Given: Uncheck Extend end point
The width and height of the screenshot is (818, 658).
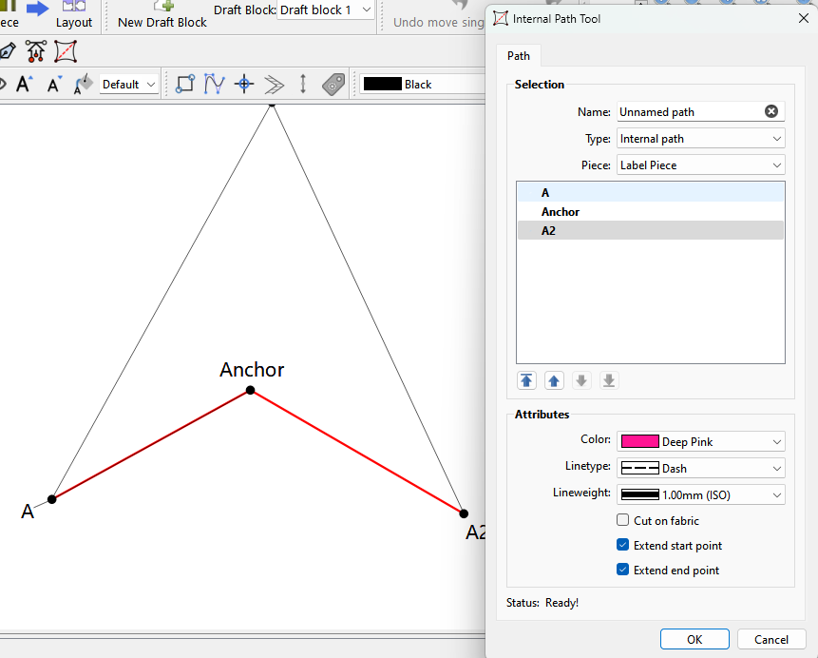Looking at the screenshot, I should 623,570.
